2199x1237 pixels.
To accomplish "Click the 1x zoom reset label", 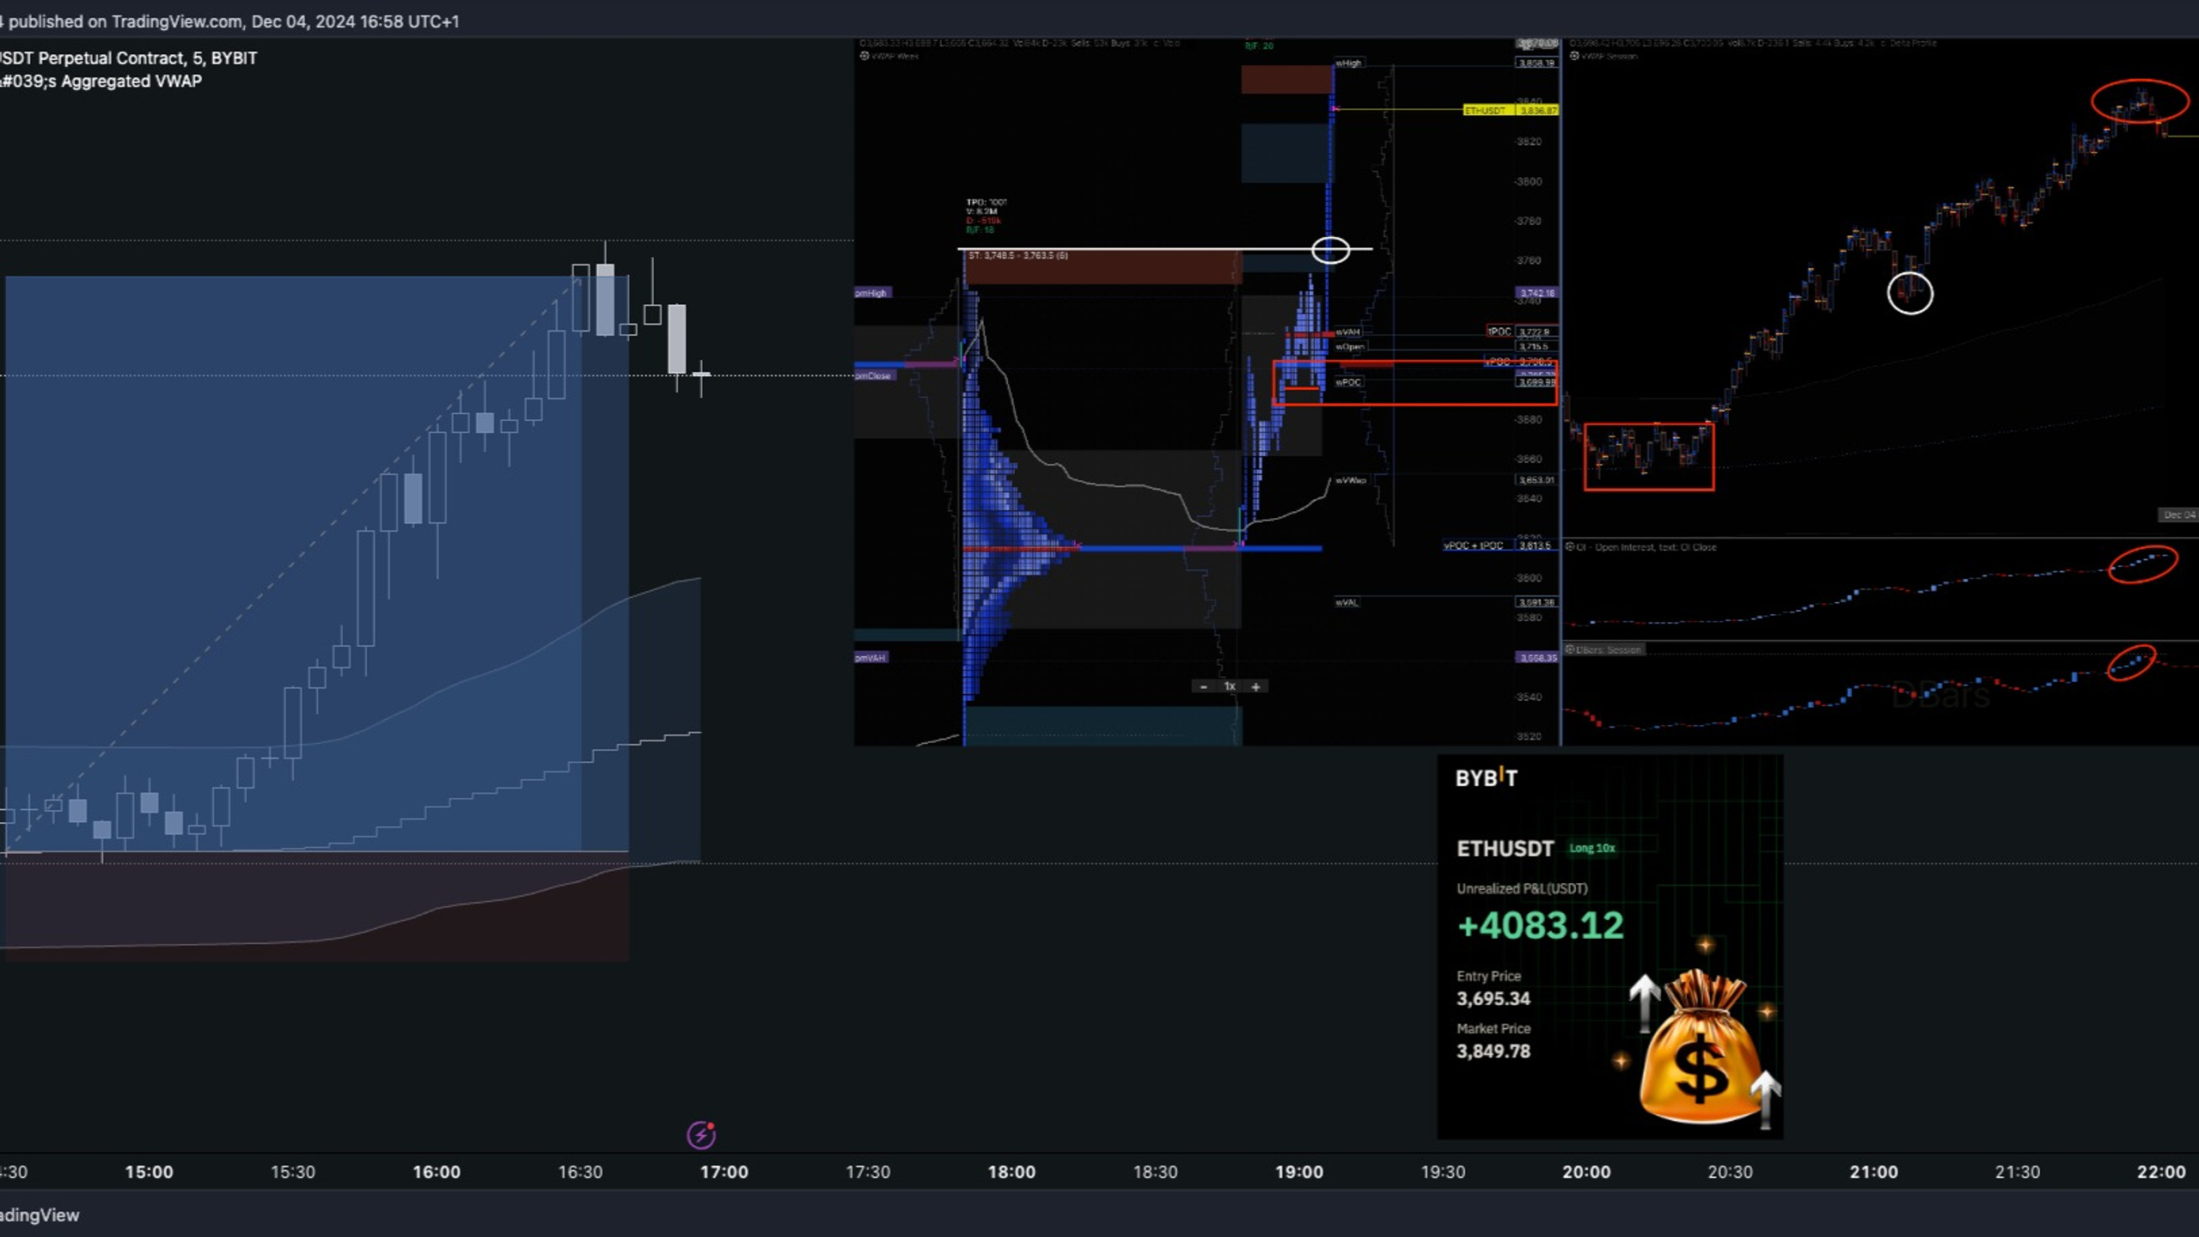I will point(1230,686).
